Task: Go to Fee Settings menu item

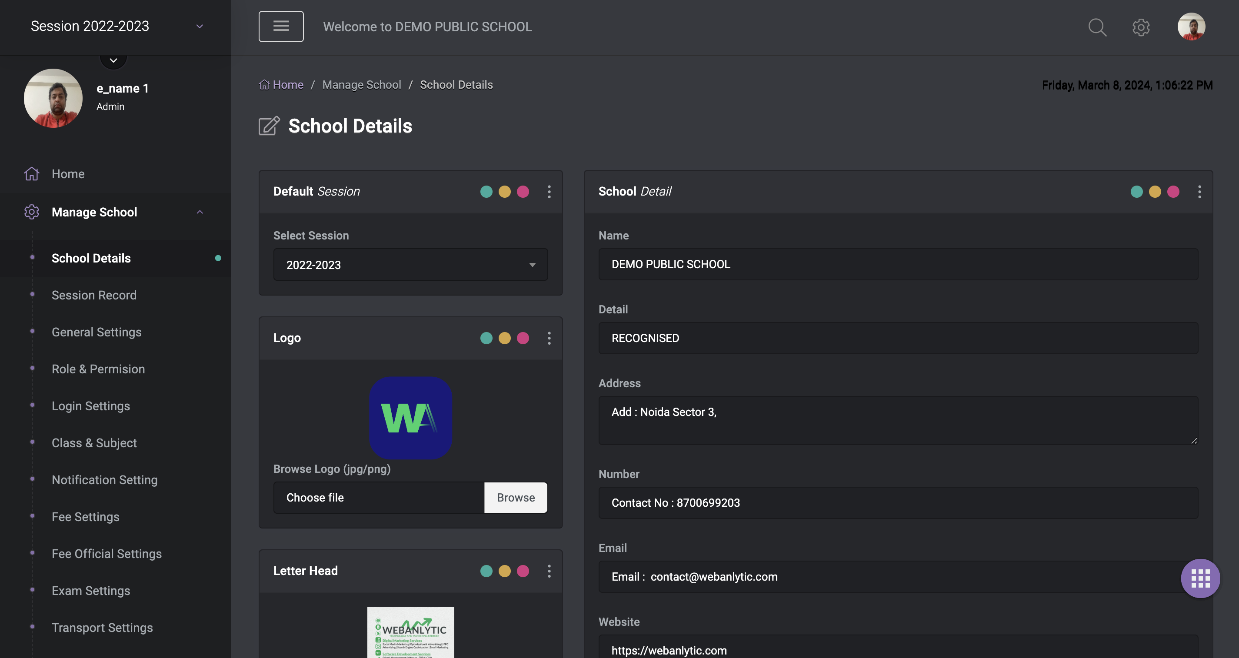Action: 85,517
